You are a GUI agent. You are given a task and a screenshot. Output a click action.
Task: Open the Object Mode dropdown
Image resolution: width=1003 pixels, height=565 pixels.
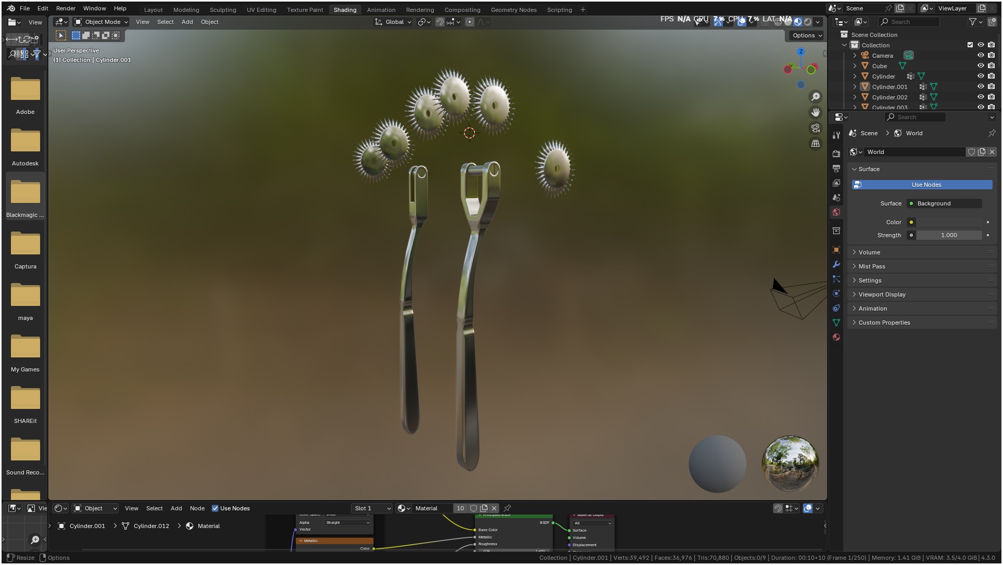[101, 22]
